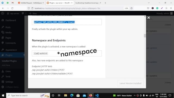
Task: Switch to the Plugins wp-server tab
Action: [x=60, y=3]
